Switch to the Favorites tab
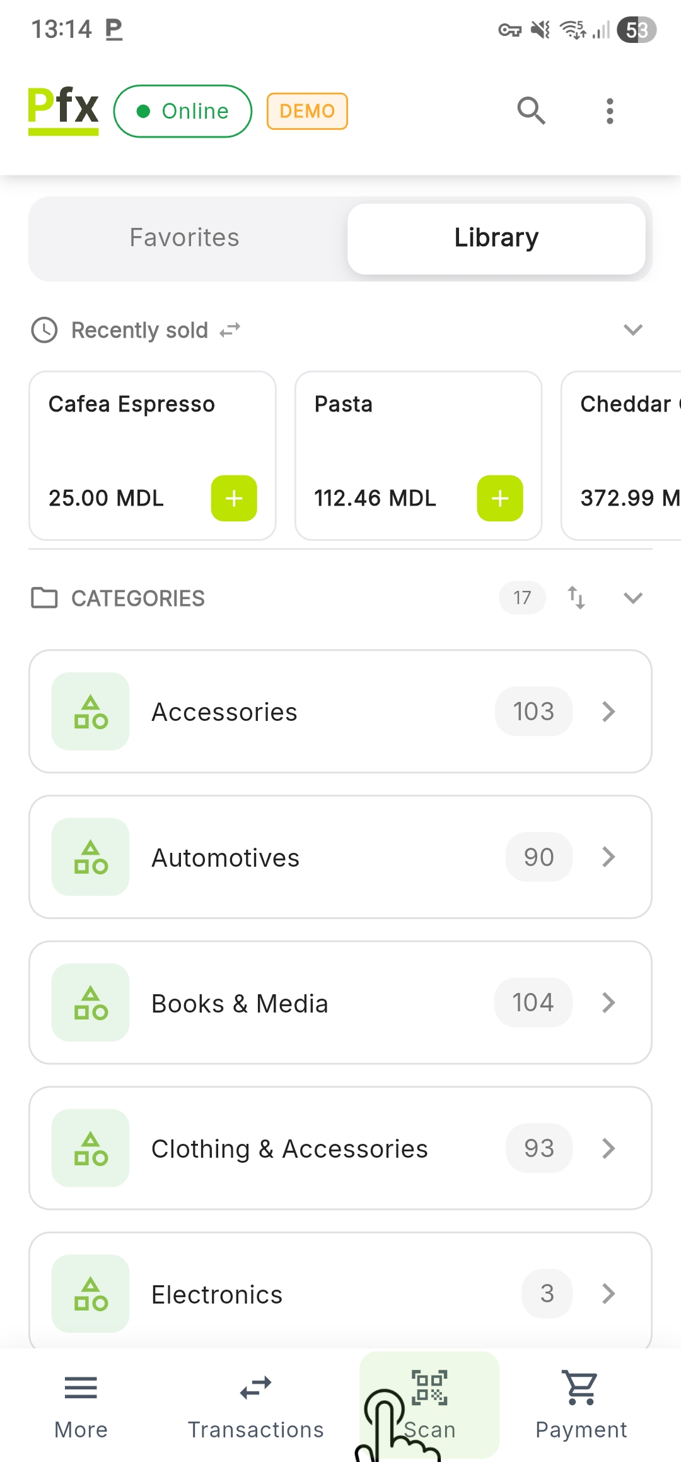Viewport: 681px width, 1462px height. [x=184, y=238]
